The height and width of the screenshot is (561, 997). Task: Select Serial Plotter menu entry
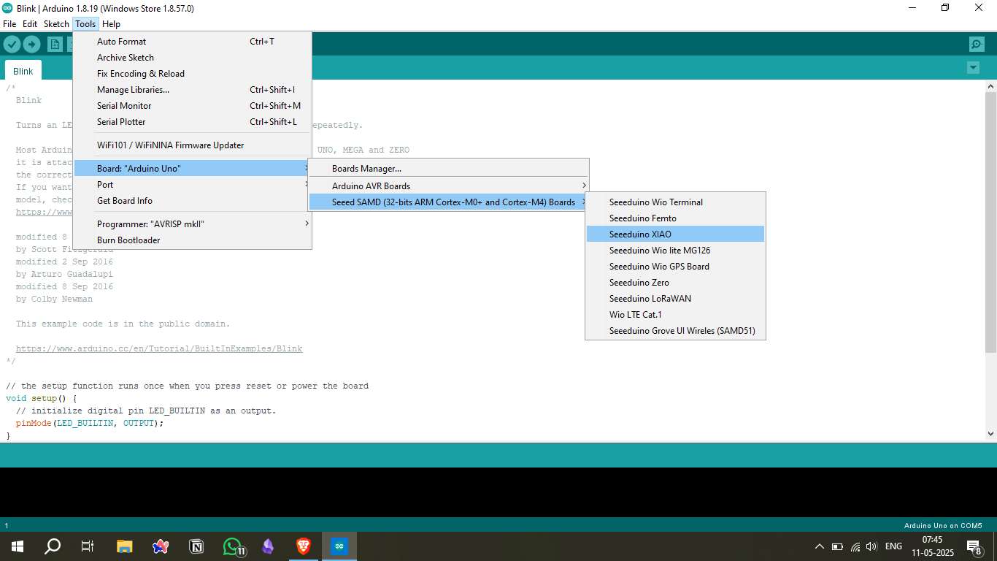coord(193,122)
